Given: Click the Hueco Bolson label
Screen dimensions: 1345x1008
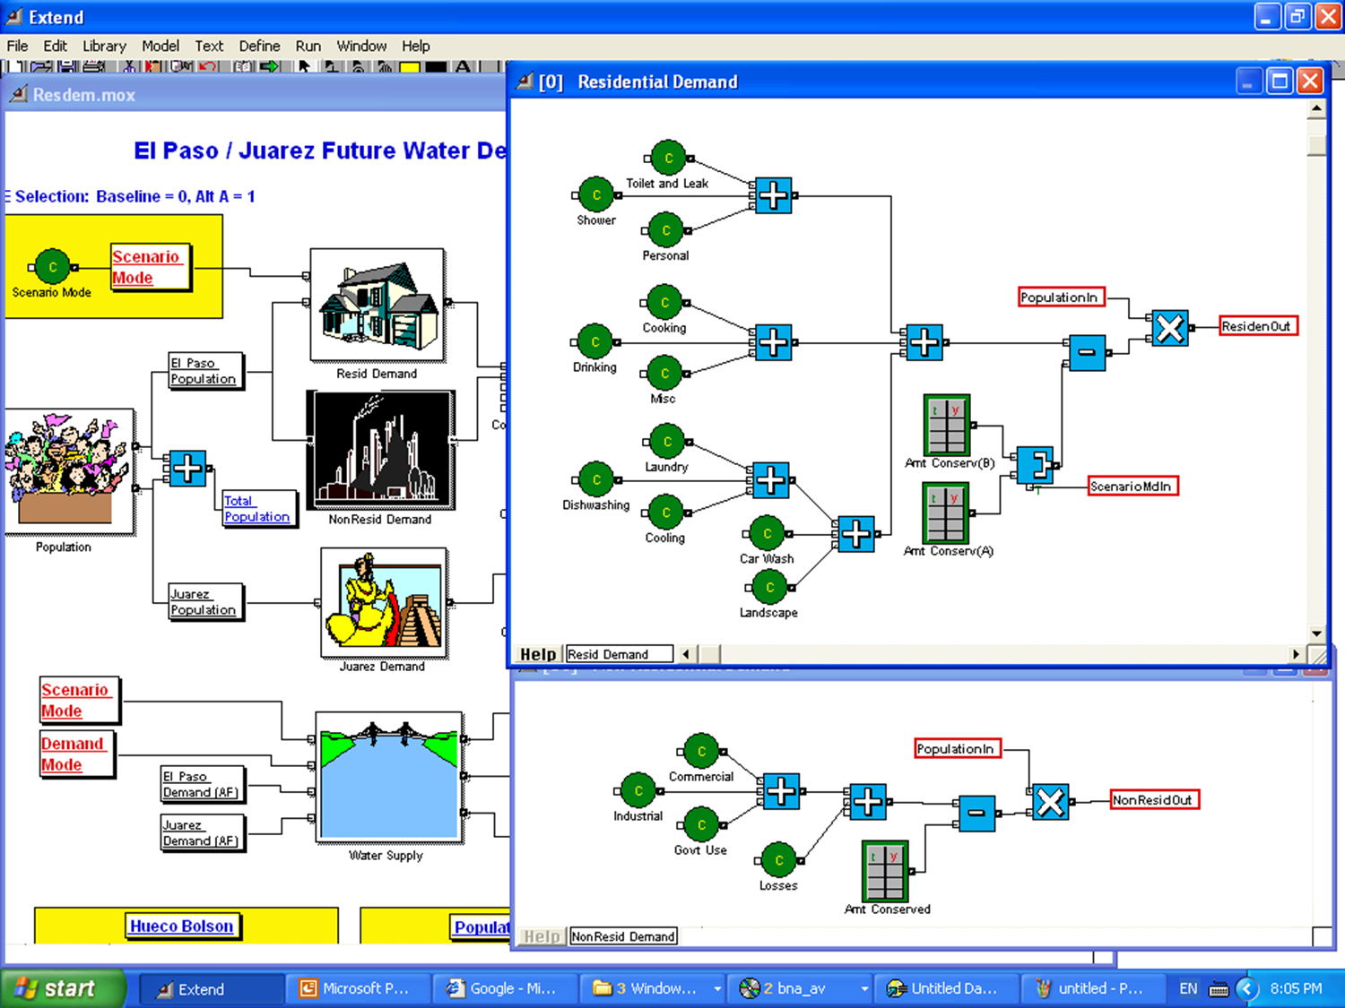Looking at the screenshot, I should pyautogui.click(x=181, y=926).
